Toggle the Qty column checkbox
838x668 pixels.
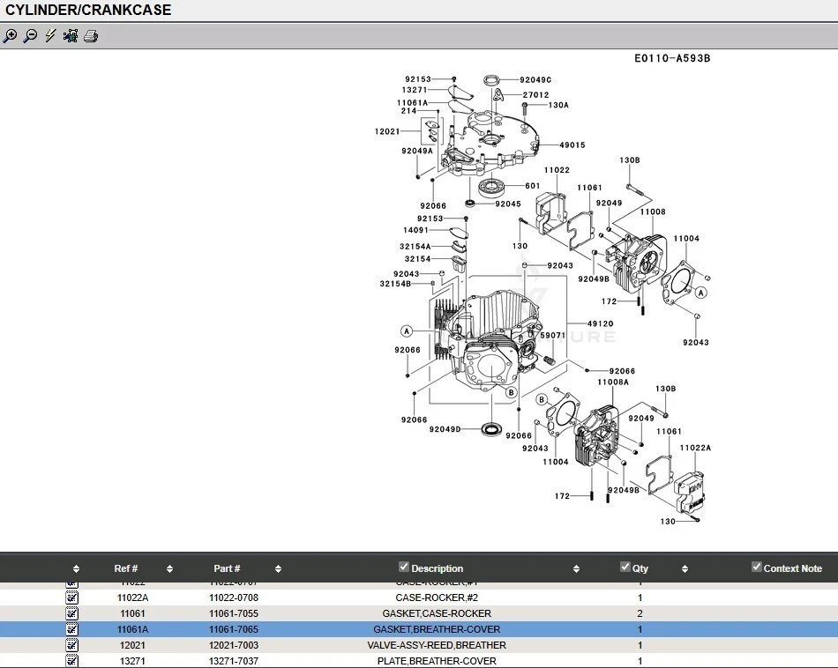pos(625,568)
